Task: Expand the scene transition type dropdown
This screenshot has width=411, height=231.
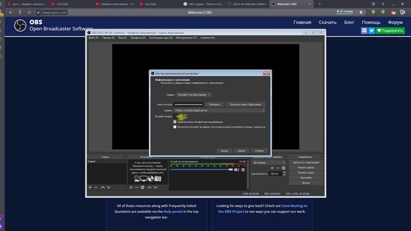Action: pos(268,162)
